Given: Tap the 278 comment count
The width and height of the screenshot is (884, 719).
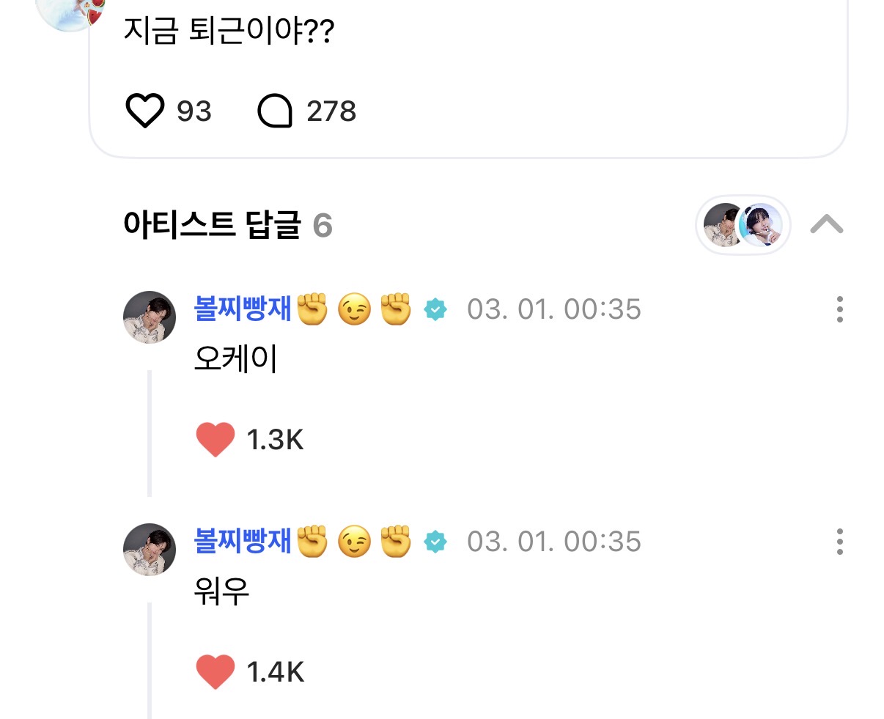Looking at the screenshot, I should pos(331,111).
